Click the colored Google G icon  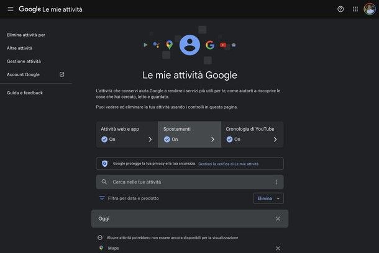click(x=210, y=45)
